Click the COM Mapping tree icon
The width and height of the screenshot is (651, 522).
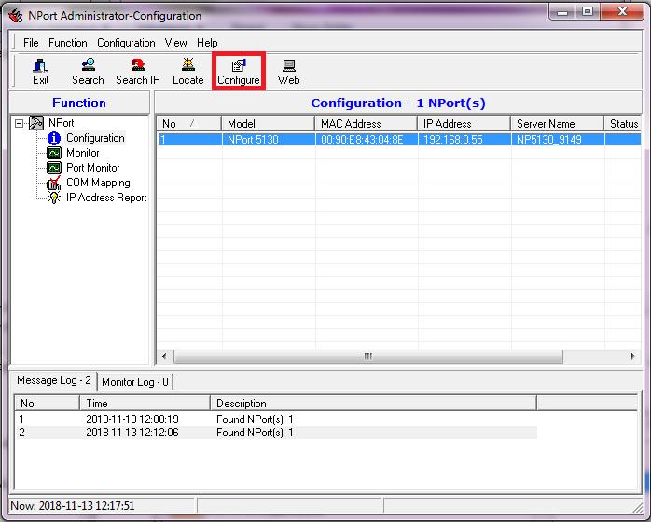(x=53, y=183)
